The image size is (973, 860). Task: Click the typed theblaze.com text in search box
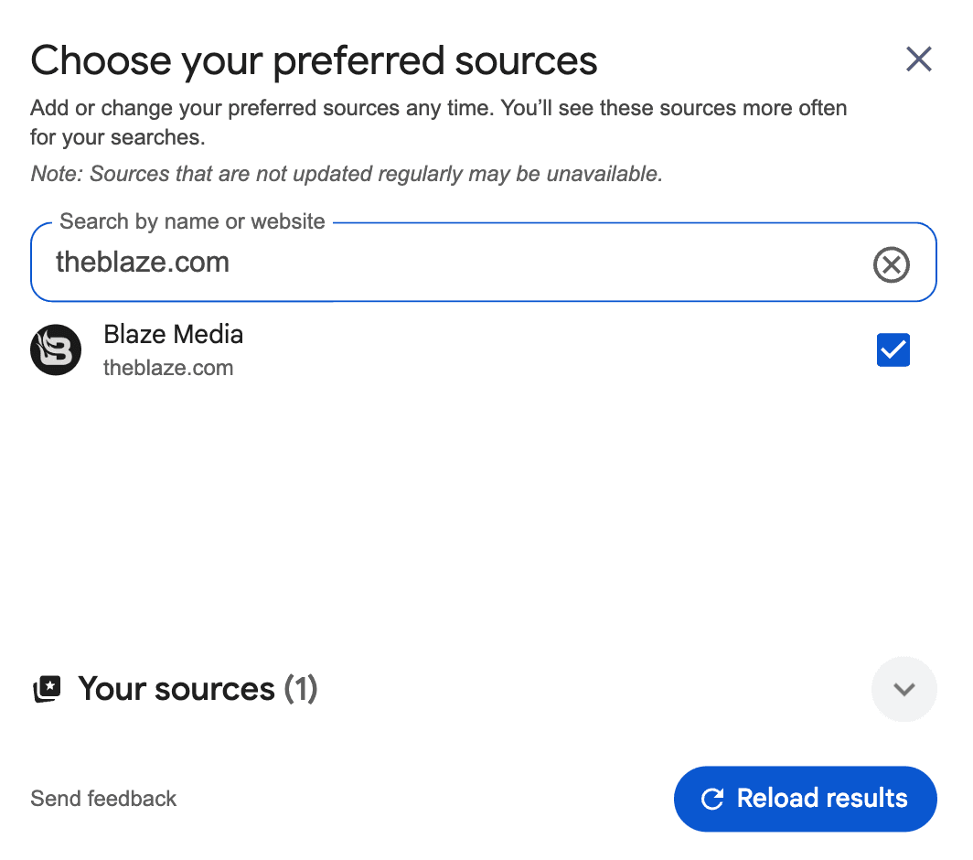pyautogui.click(x=143, y=263)
